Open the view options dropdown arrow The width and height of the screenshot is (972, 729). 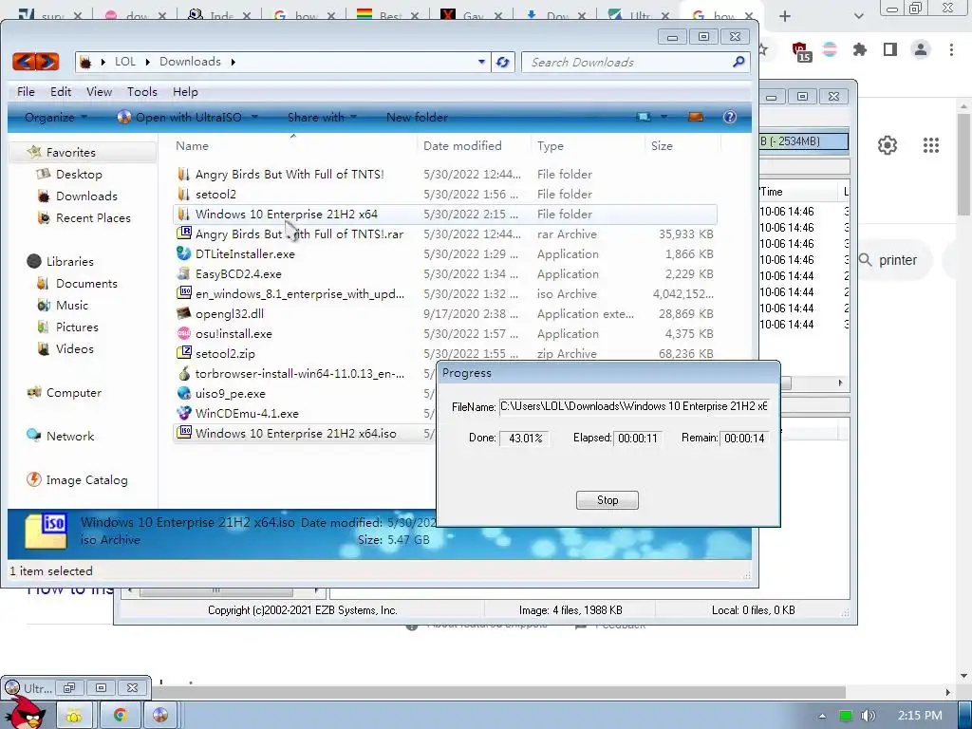(x=664, y=117)
